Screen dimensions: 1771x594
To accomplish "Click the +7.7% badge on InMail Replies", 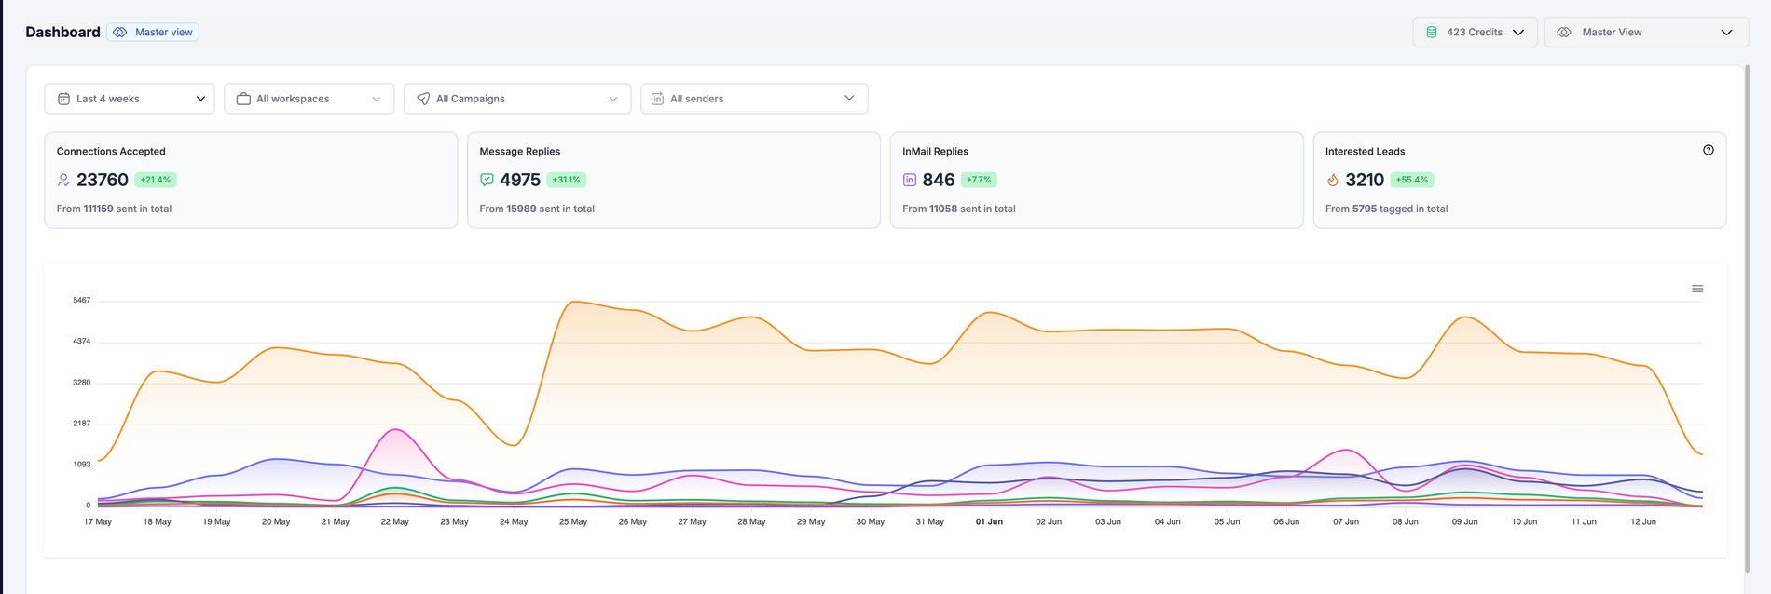I will coord(979,180).
